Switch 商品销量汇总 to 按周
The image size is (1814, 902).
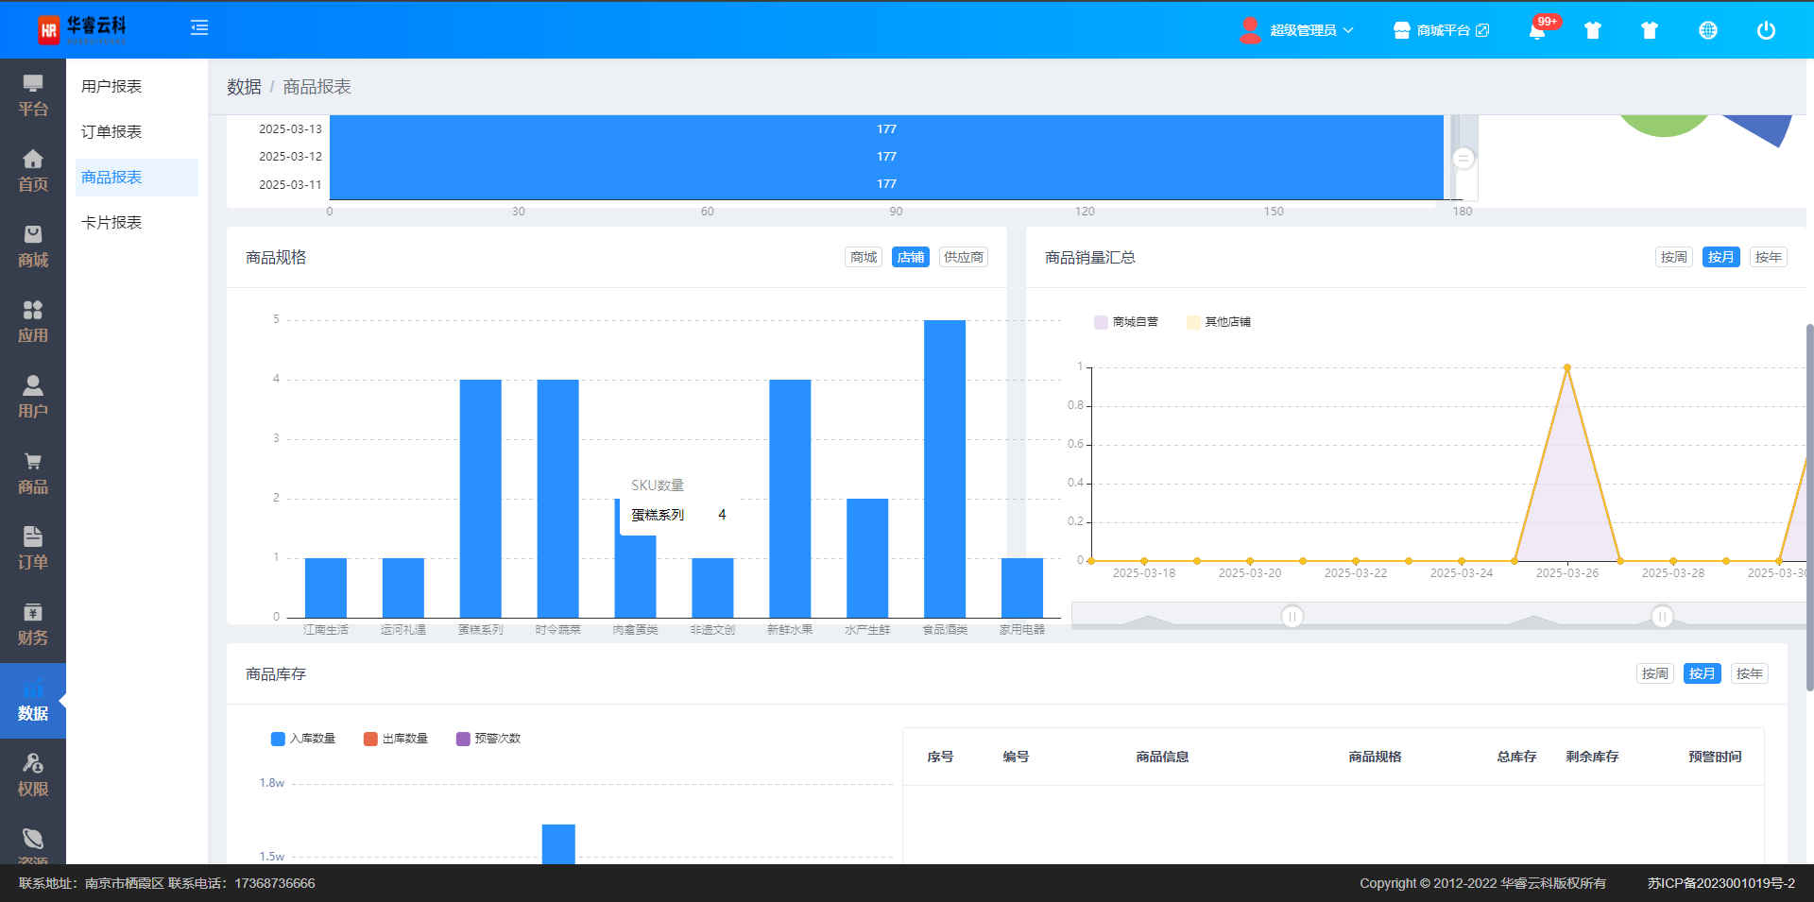pyautogui.click(x=1673, y=257)
